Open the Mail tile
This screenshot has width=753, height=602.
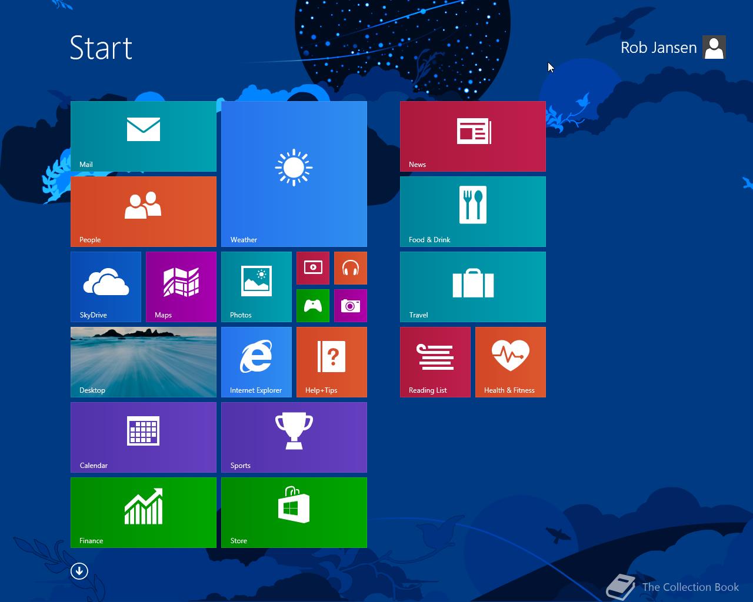(144, 136)
